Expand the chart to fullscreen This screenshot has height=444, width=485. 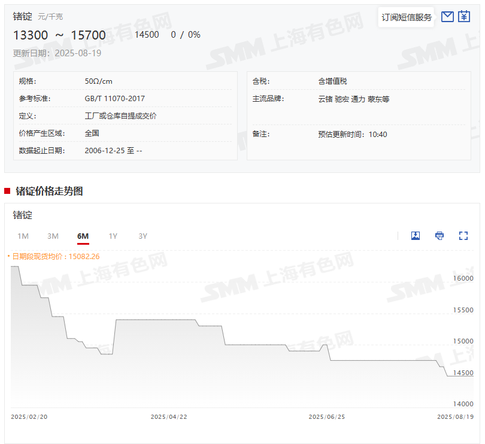pos(463,236)
